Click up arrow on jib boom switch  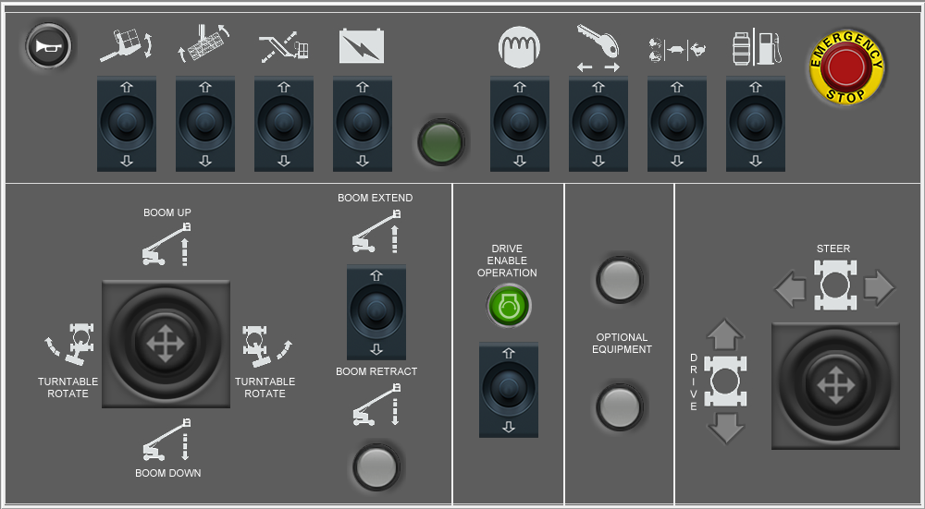click(284, 87)
